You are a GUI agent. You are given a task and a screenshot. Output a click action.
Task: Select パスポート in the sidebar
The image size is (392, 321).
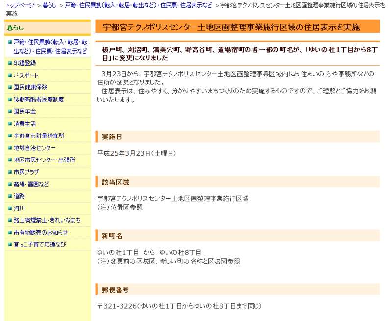tap(26, 75)
